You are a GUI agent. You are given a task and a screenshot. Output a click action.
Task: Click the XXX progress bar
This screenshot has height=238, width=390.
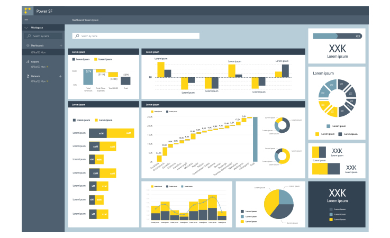click(x=337, y=36)
